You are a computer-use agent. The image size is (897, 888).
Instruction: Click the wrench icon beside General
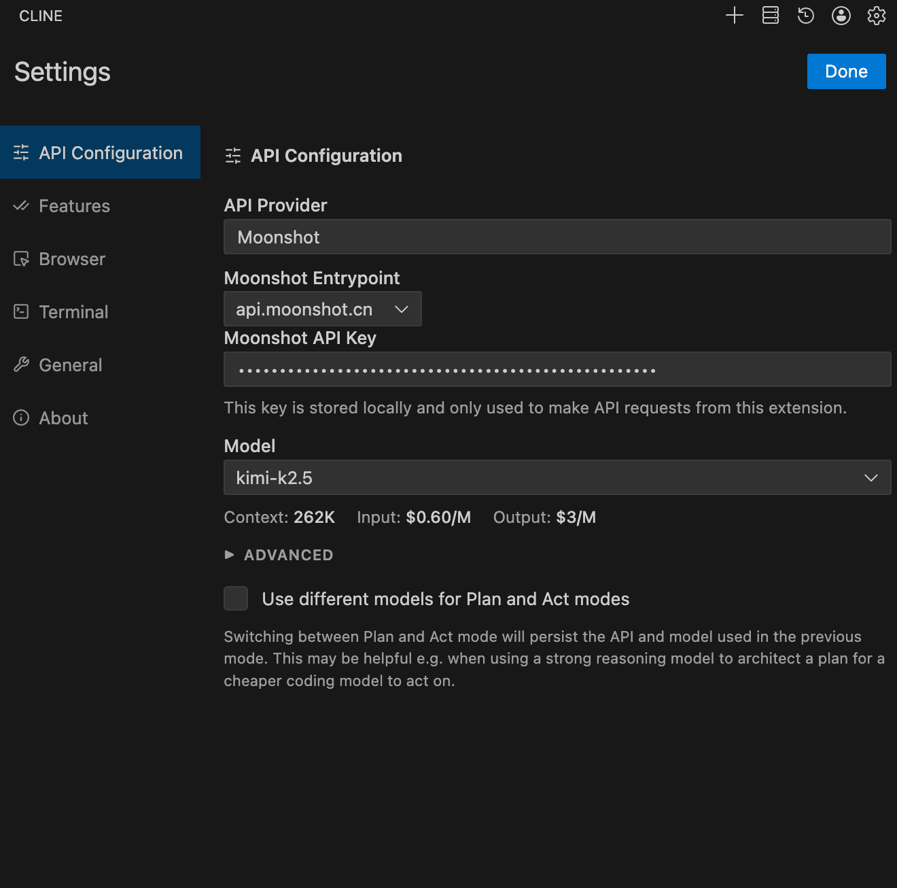pos(21,365)
